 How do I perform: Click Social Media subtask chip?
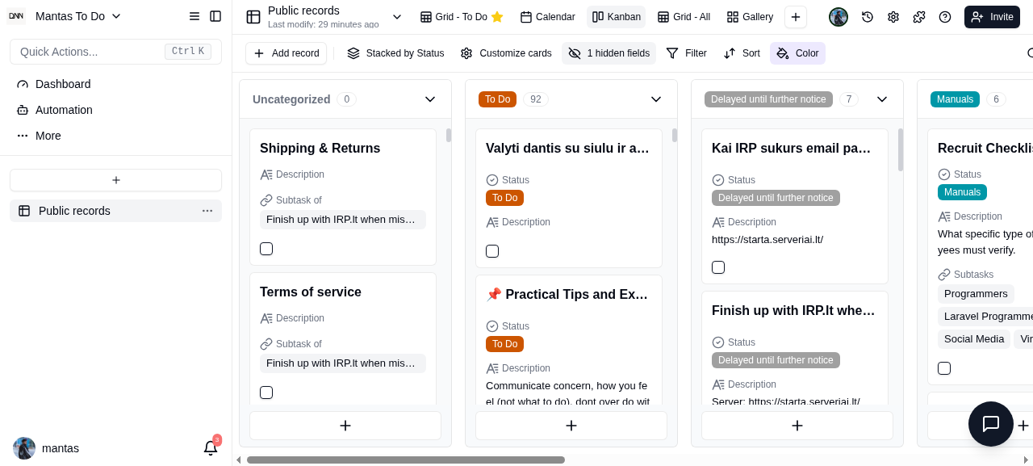tap(974, 339)
